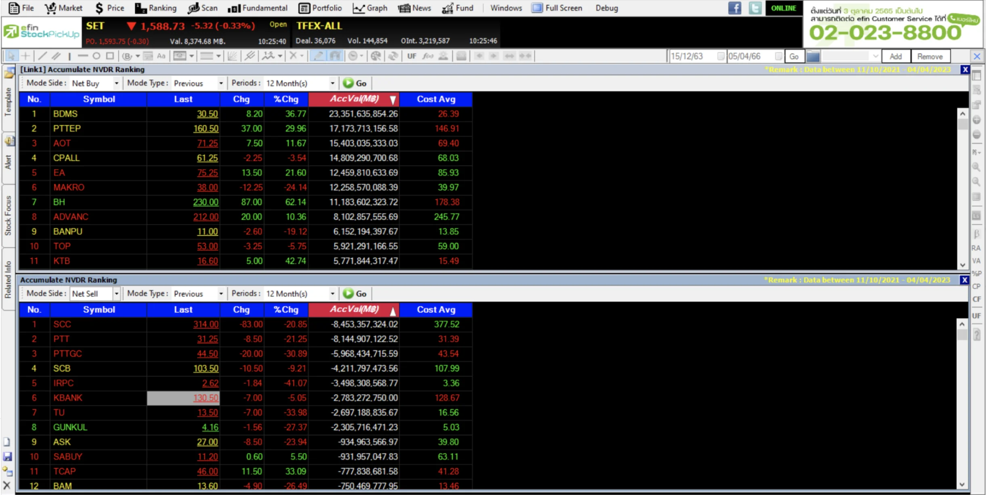This screenshot has height=495, width=986.
Task: Click the help question mark icon in right sidebar
Action: point(976,335)
